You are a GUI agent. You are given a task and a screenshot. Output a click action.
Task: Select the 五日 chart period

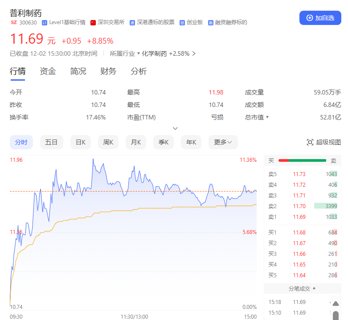(x=52, y=142)
